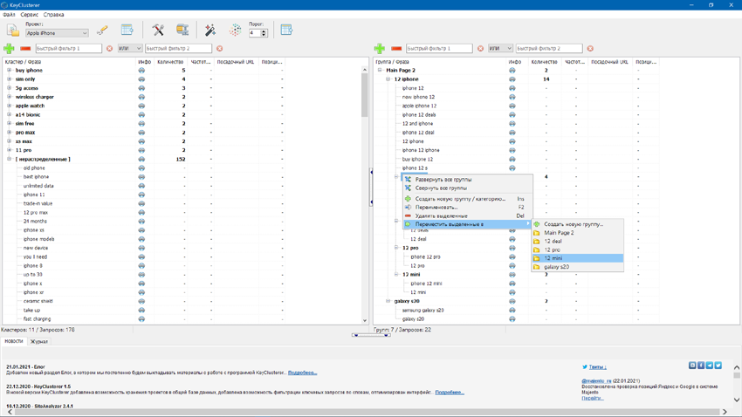Open Подробнее link for KeyClusterer 1.5 news
The height and width of the screenshot is (417, 742).
pyautogui.click(x=450, y=393)
